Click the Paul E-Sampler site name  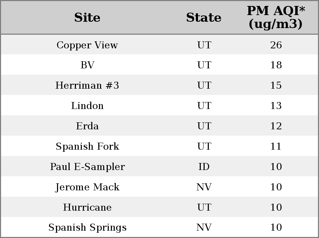click(x=87, y=166)
